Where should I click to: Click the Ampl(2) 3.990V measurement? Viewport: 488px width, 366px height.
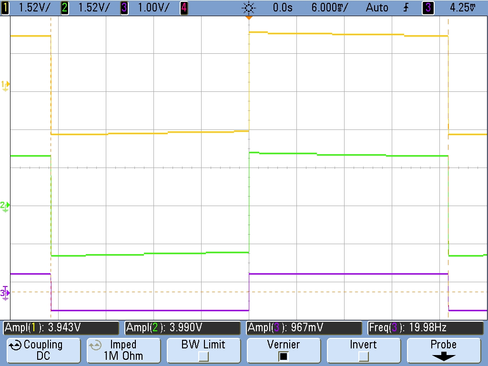183,328
